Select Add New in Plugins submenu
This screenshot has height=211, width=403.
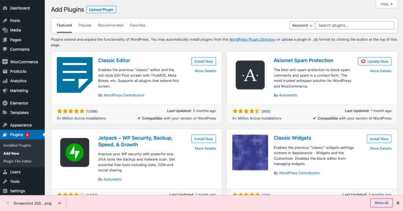click(x=11, y=153)
